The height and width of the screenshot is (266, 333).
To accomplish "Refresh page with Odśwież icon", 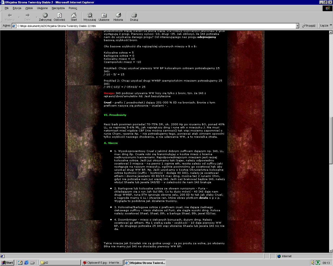I will coord(59,16).
